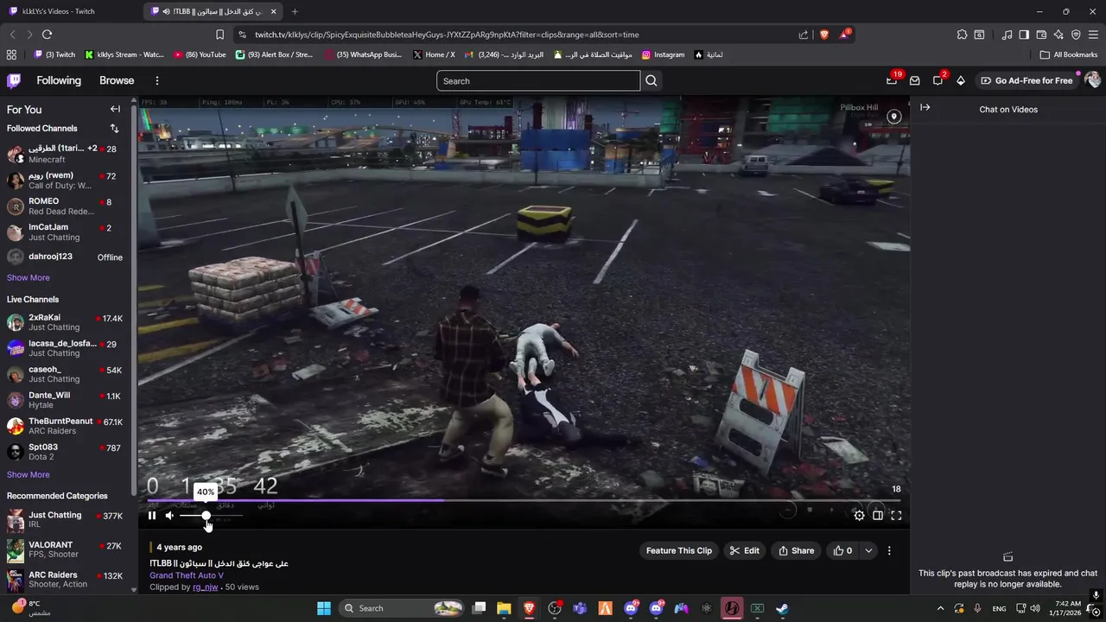Mute the clip using the speaker icon
The image size is (1106, 622).
pyautogui.click(x=169, y=516)
